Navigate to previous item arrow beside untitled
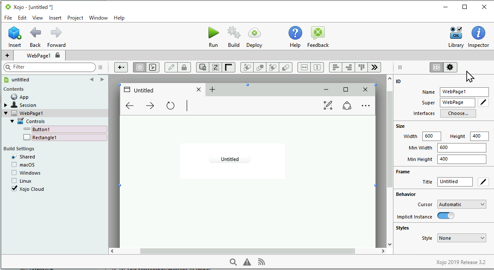Viewport: 494px width, 270px height. point(92,79)
